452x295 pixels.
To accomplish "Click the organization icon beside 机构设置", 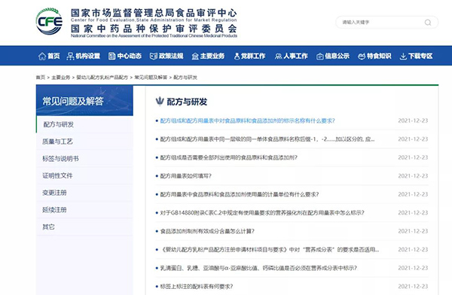I will pyautogui.click(x=70, y=56).
